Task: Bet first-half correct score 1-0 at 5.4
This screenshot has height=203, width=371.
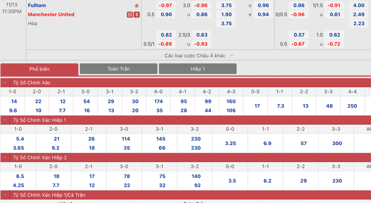Action: [x=20, y=139]
